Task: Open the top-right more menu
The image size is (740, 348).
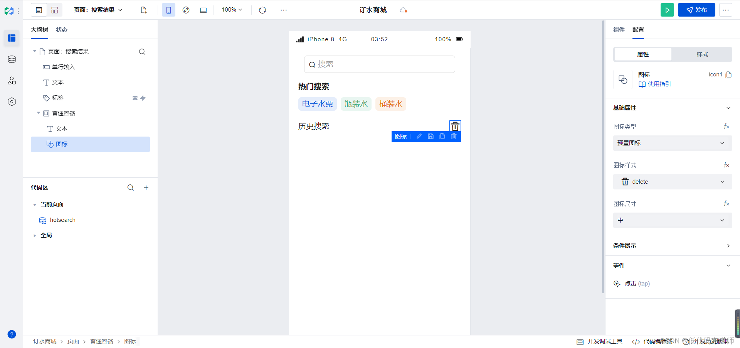Action: [726, 10]
